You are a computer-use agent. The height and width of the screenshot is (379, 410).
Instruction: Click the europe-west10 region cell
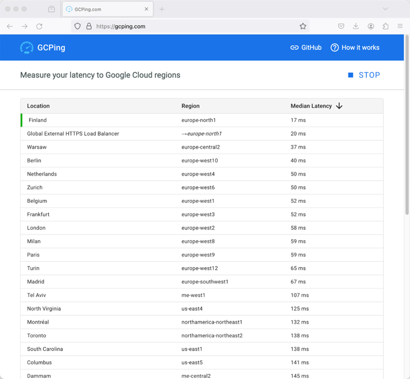(x=200, y=161)
